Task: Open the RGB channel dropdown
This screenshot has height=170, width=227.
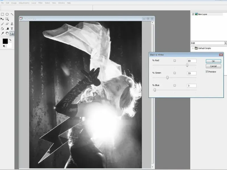Action: pyautogui.click(x=226, y=43)
